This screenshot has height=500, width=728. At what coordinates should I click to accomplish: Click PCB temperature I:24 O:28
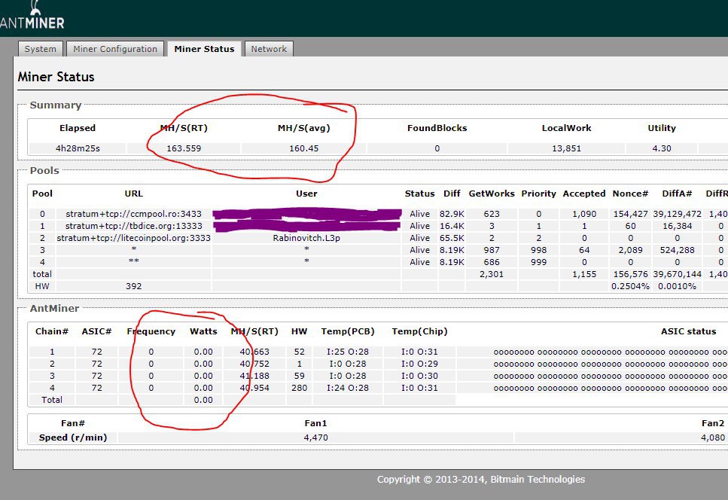coord(348,388)
